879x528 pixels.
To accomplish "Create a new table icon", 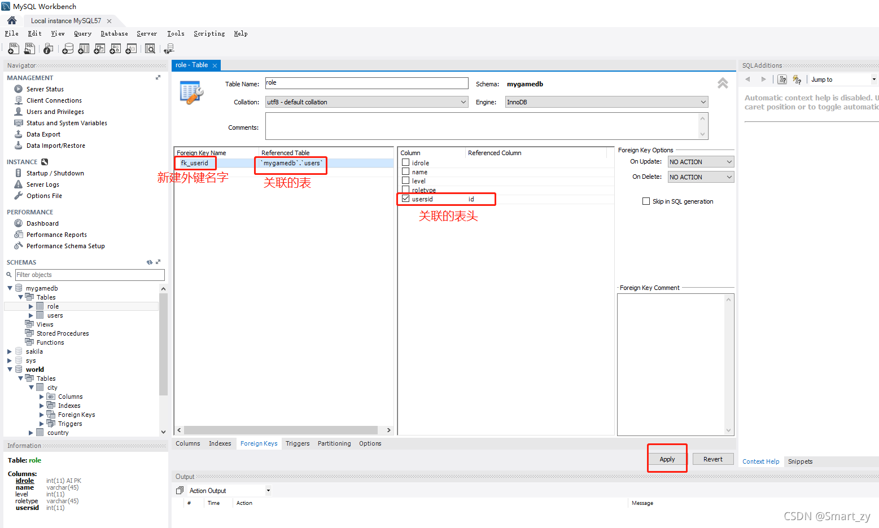I will (84, 49).
